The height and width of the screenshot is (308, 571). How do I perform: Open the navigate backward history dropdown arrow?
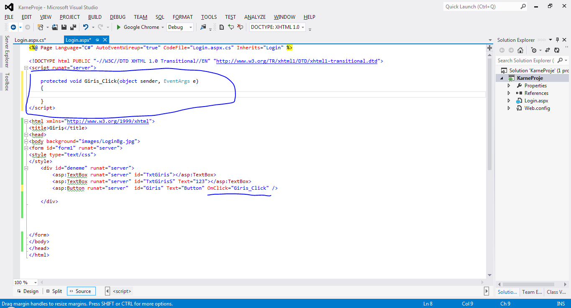point(20,27)
